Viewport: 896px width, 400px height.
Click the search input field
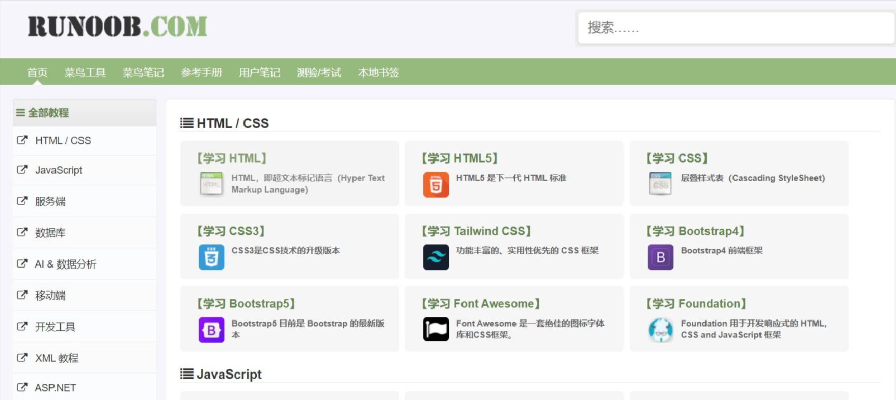tap(736, 28)
